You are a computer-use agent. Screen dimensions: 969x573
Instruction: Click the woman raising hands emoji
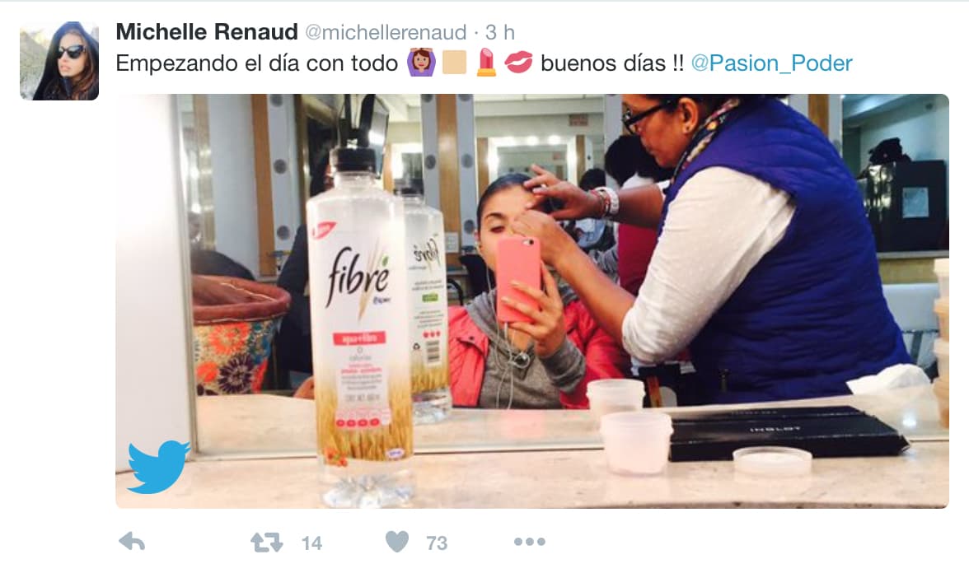pos(421,63)
